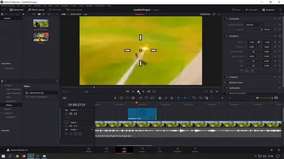This screenshot has height=159, width=284.
Task: Toggle Loop playback icon
Action: (x=154, y=91)
